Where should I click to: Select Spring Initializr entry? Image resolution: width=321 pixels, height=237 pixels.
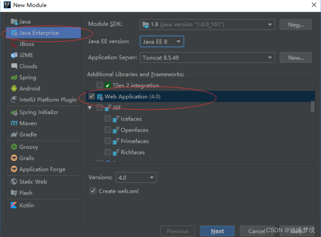tap(44, 112)
